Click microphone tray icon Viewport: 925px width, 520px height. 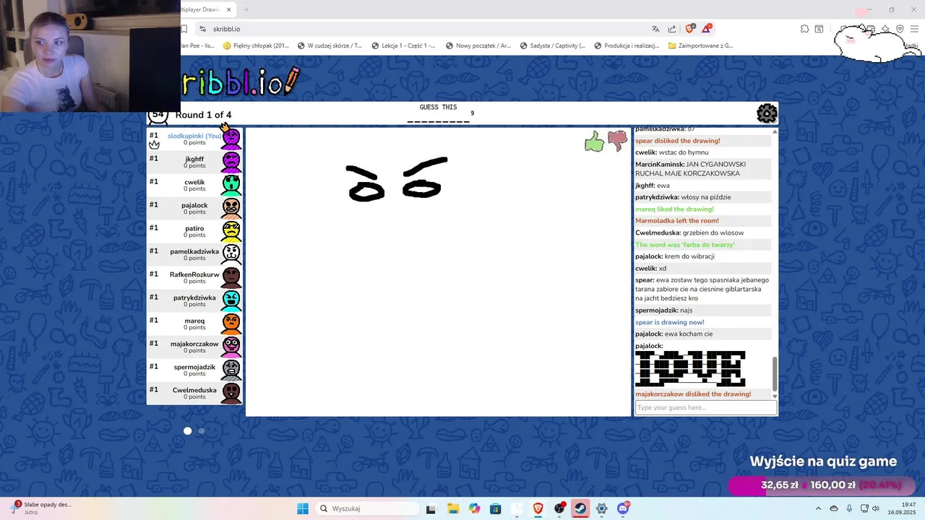849,508
